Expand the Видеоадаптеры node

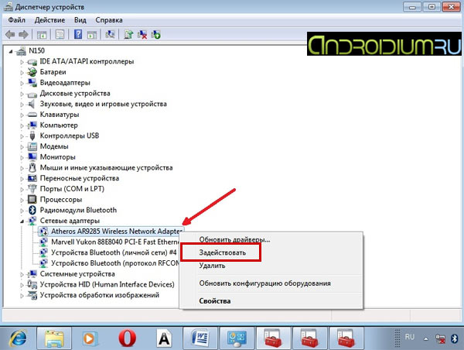click(22, 84)
